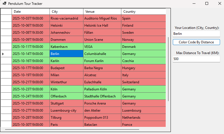The height and width of the screenshot is (134, 224).
Task: Click the grid's vertical scrollbar
Action: tap(169, 57)
